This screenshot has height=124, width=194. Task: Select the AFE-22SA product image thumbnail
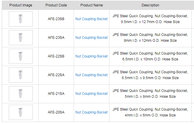[x=20, y=75]
